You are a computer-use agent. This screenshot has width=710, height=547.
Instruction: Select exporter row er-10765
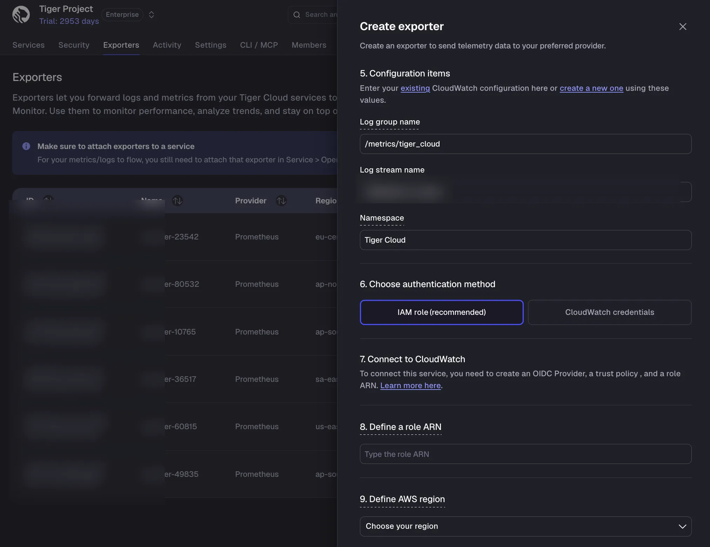pos(175,332)
